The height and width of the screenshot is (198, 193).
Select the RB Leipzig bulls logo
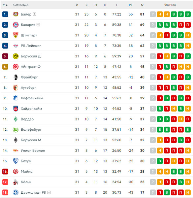pyautogui.click(x=16, y=46)
